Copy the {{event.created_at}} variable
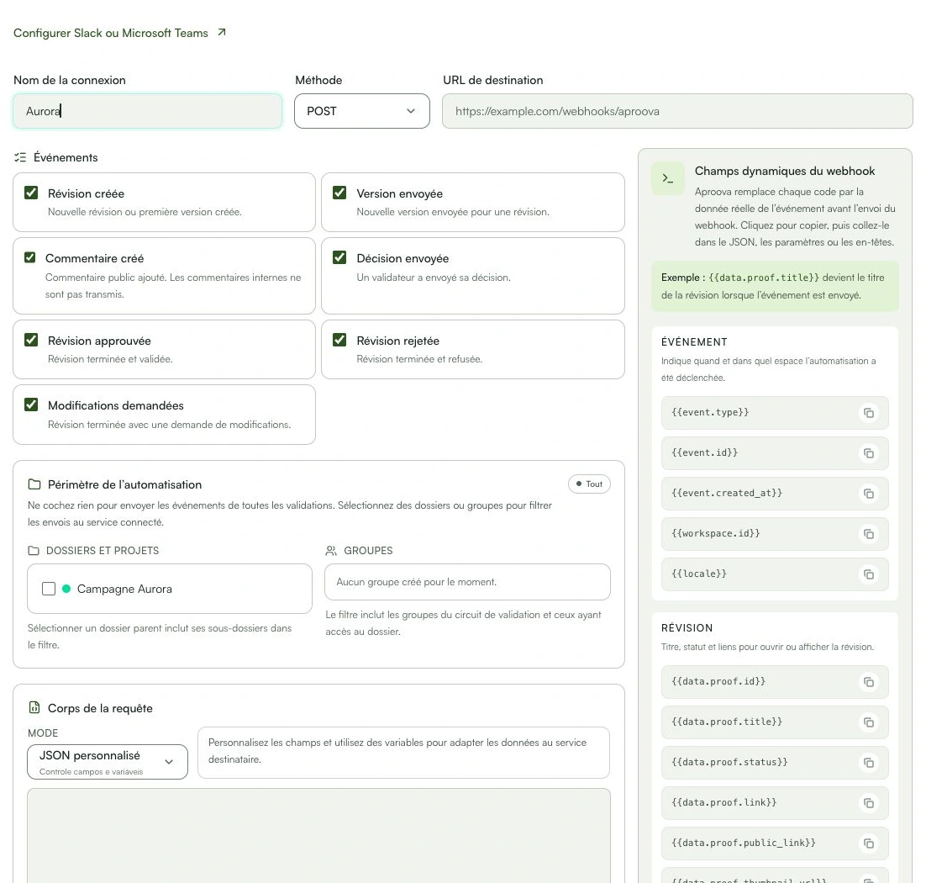926x883 pixels. [868, 494]
